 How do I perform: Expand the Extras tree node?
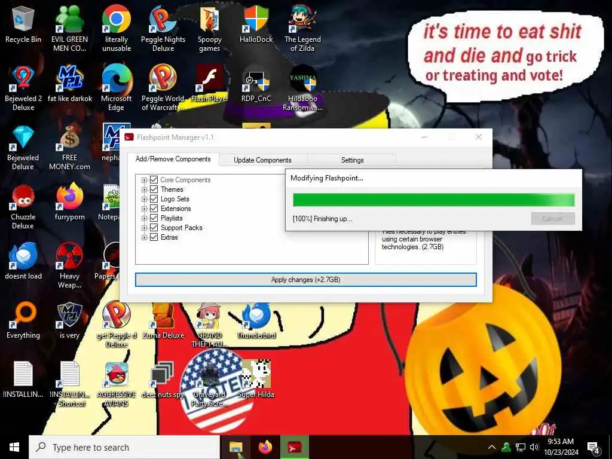(144, 237)
